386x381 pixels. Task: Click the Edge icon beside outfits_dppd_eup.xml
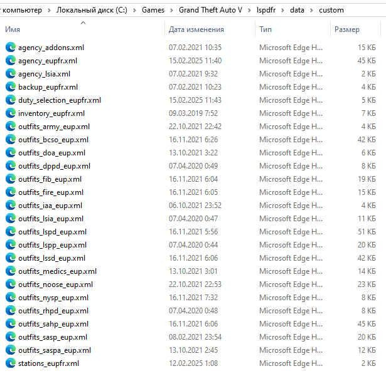pos(11,166)
